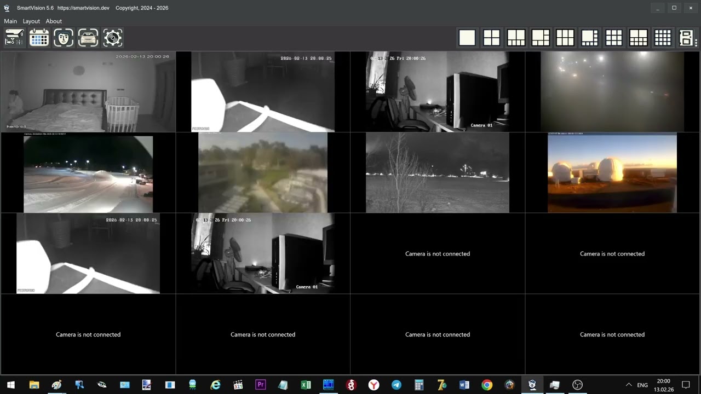The width and height of the screenshot is (701, 394).
Task: Select the foggy street lights camera feed
Action: coord(612,91)
